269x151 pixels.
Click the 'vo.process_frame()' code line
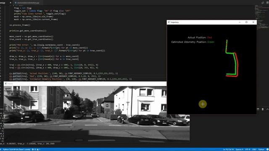click(x=20, y=25)
